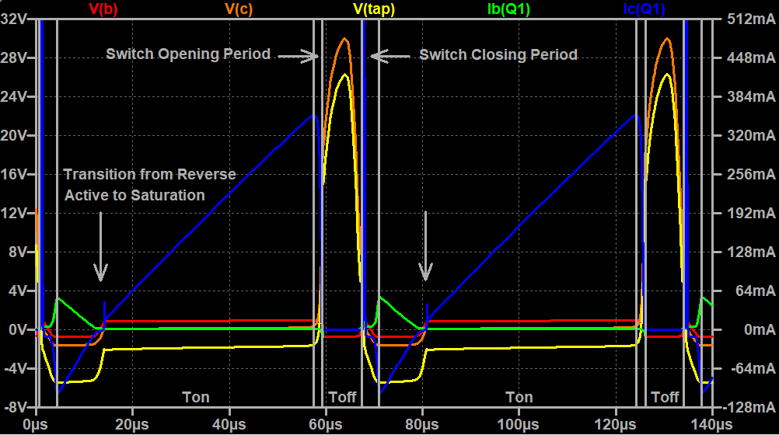This screenshot has height=435, width=779.
Task: Click the blue Ic(Q1) trace label
Action: pos(644,9)
